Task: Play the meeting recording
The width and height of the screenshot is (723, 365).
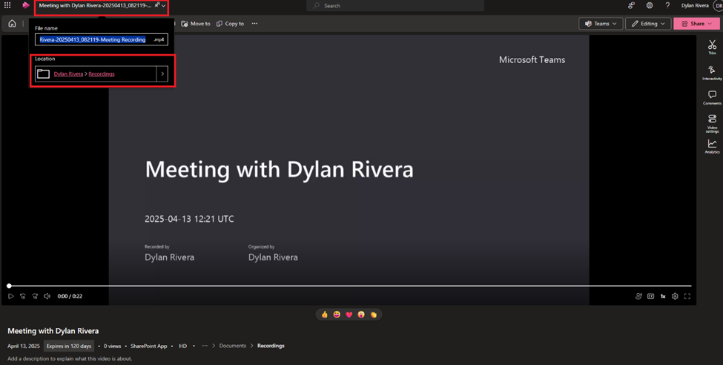Action: point(11,296)
